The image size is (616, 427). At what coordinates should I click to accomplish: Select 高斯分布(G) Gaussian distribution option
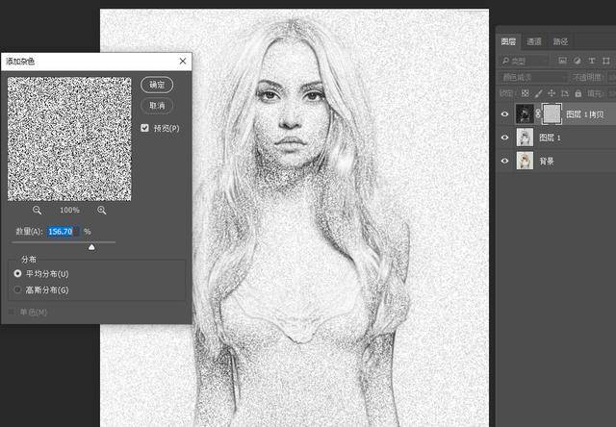coord(18,289)
